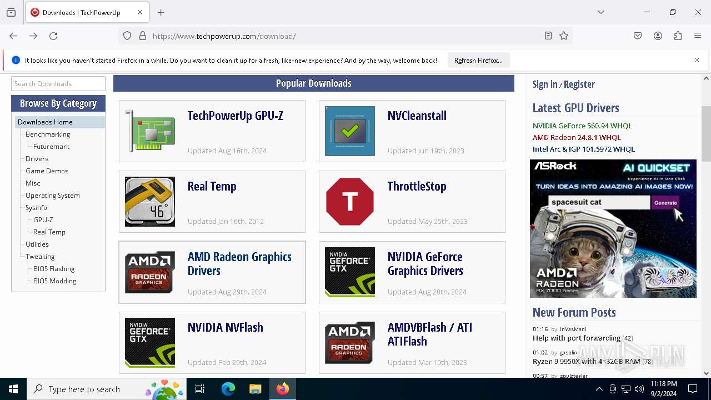Open the Sysinfo category

click(36, 208)
